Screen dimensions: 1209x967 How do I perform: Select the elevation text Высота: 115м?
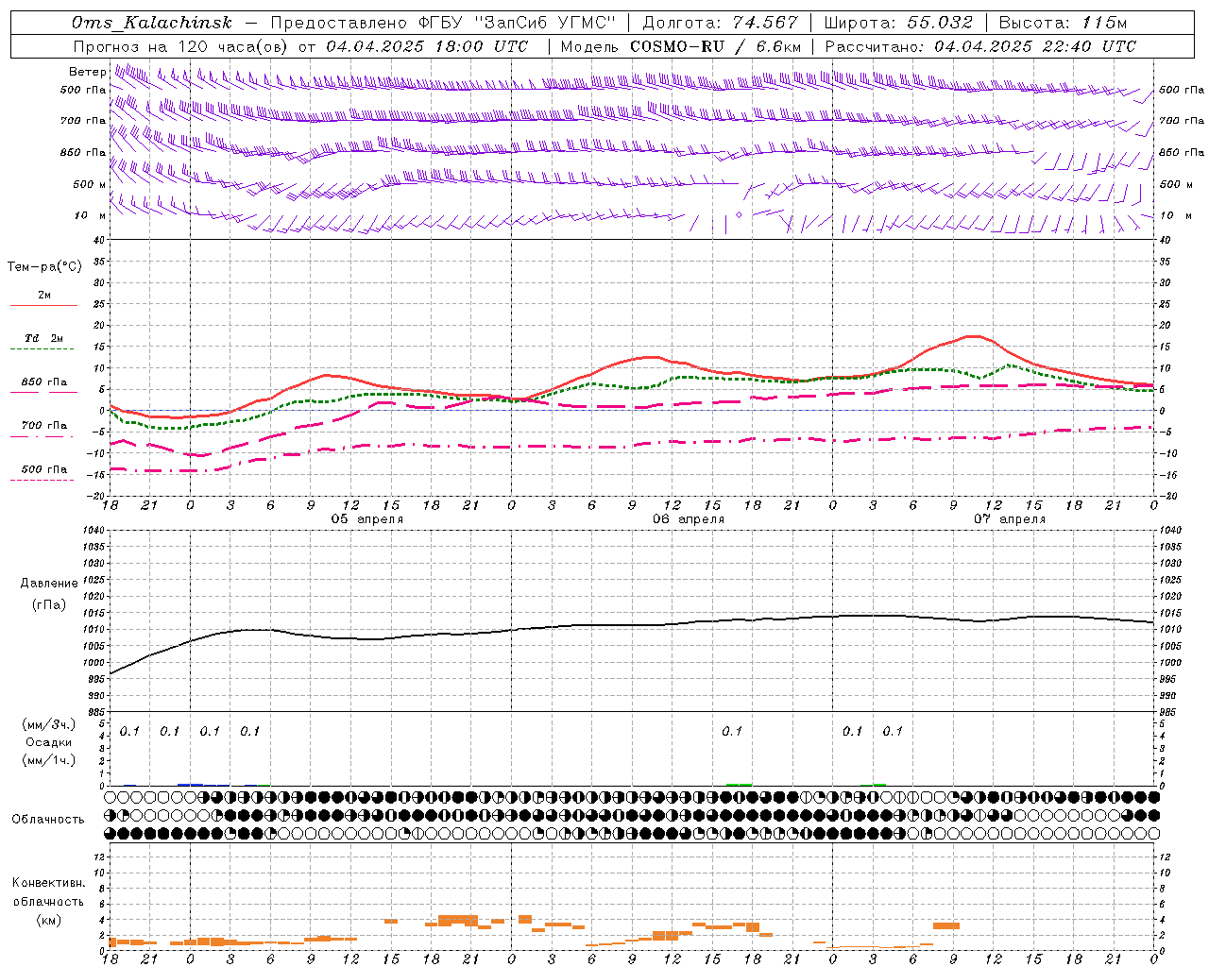point(1063,24)
